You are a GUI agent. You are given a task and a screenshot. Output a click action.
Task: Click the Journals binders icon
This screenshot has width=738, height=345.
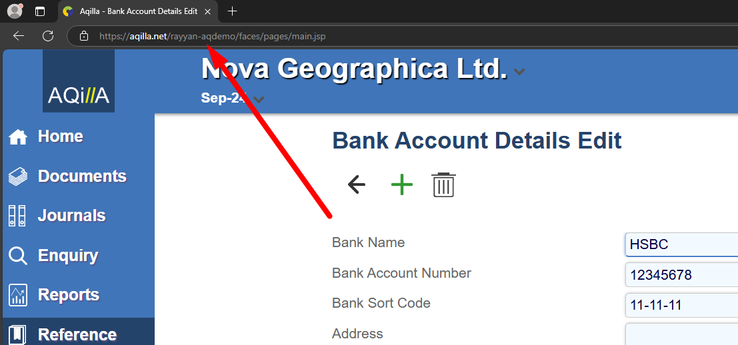tap(18, 216)
